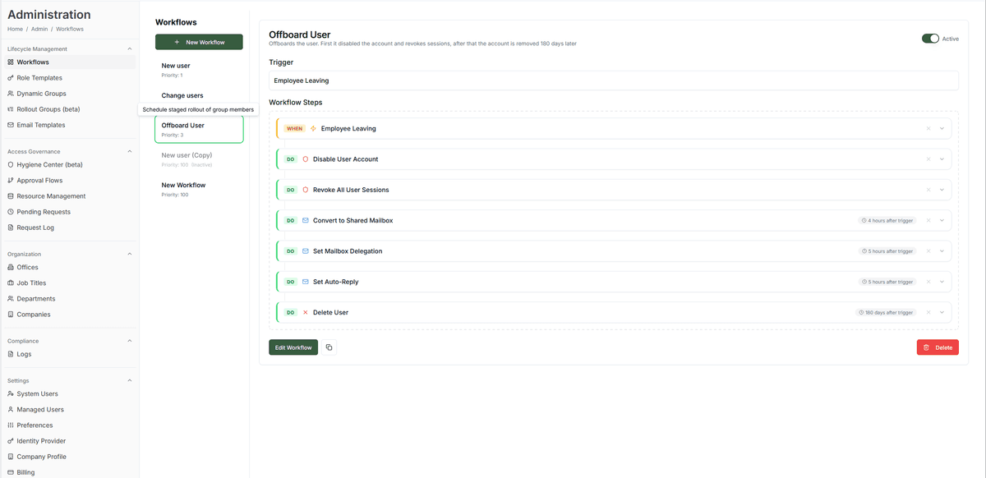This screenshot has height=478, width=986.
Task: Select the Hygiene Center (beta) icon
Action: (x=11, y=164)
